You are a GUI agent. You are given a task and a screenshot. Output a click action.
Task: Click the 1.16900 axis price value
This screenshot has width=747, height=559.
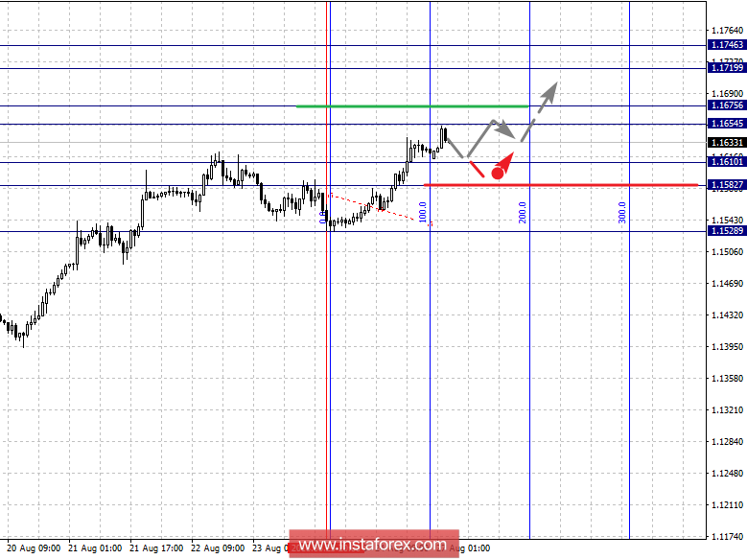(727, 94)
